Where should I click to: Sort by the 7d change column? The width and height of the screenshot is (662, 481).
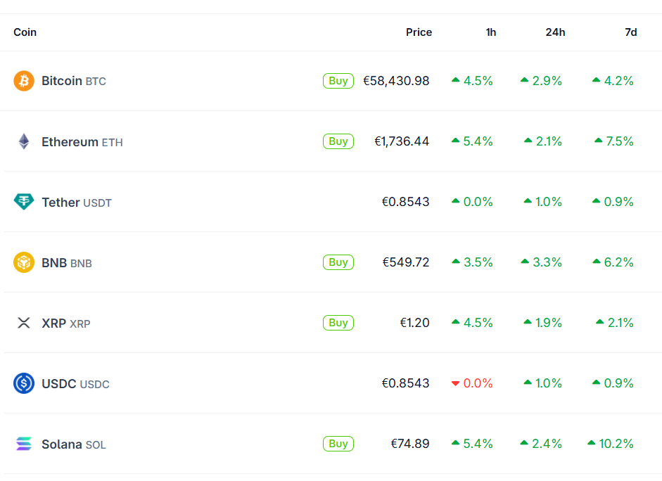[631, 32]
